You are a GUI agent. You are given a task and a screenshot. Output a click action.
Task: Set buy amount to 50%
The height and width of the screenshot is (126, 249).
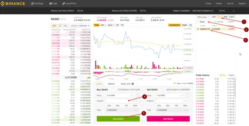click(118, 106)
